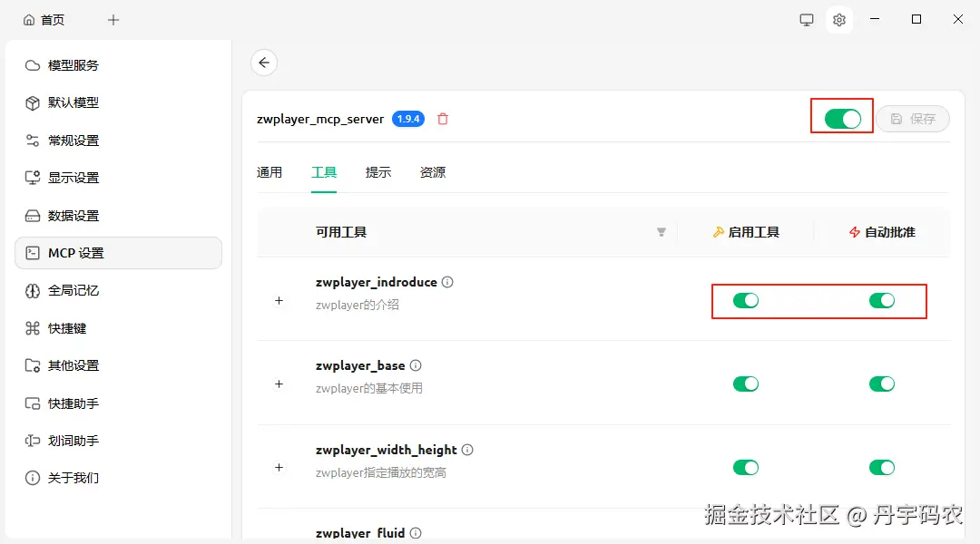Click the info icon beside zwplayer_indroduce
The height and width of the screenshot is (544, 980).
[x=447, y=282]
